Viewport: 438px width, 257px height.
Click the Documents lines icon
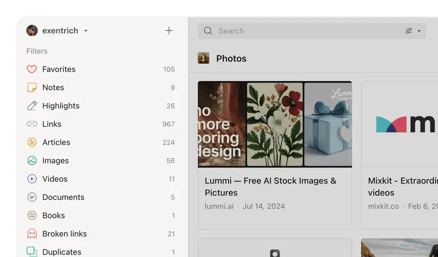tap(32, 197)
